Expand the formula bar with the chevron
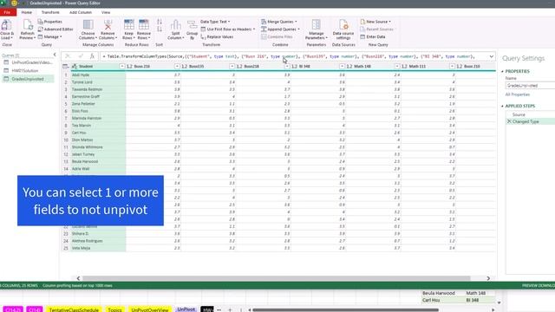This screenshot has height=312, width=555. (492, 56)
